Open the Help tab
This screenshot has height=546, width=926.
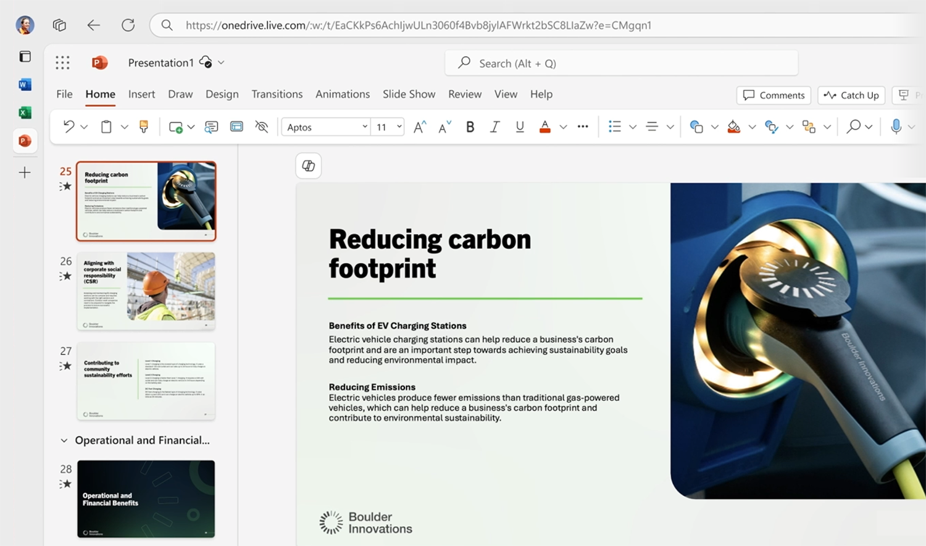coord(541,94)
